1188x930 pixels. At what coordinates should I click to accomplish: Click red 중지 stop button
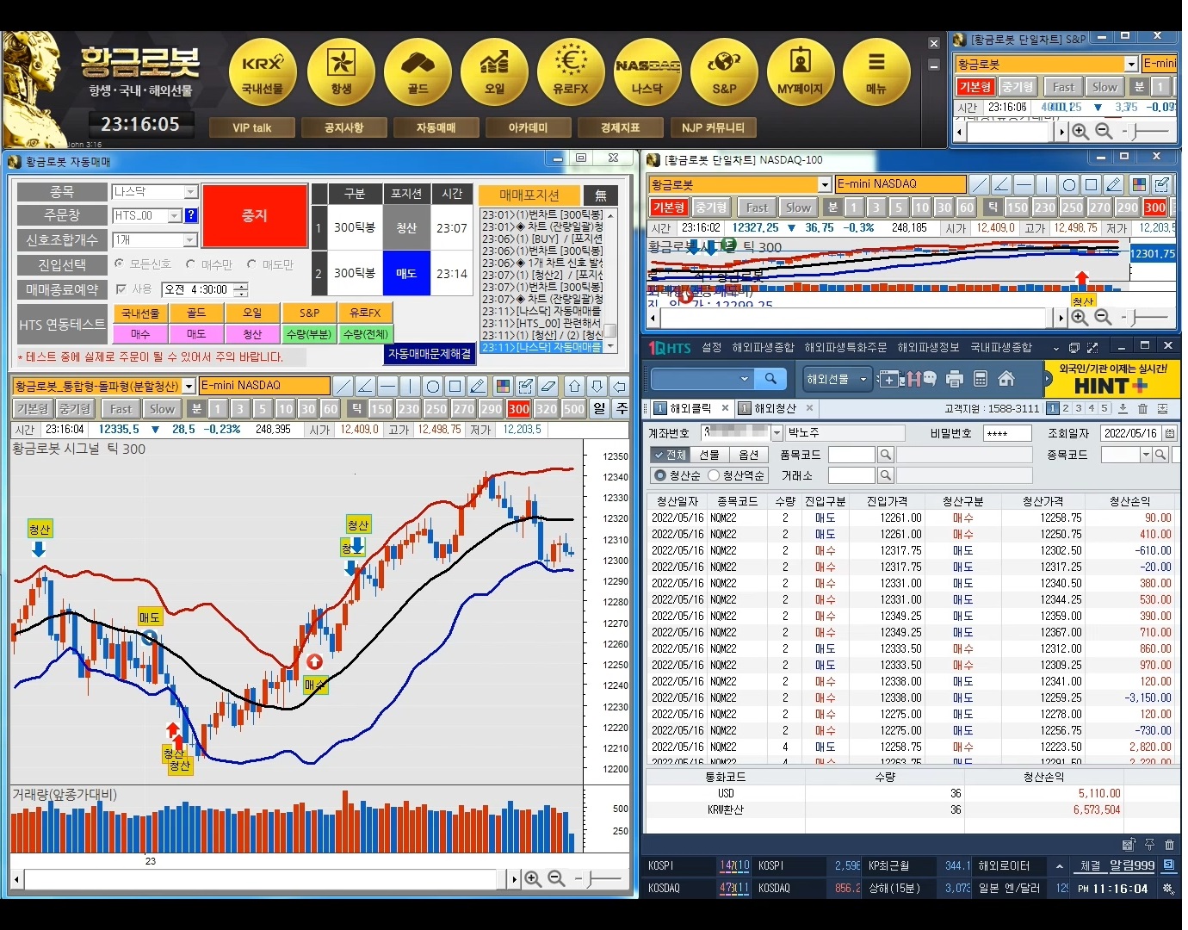(255, 215)
